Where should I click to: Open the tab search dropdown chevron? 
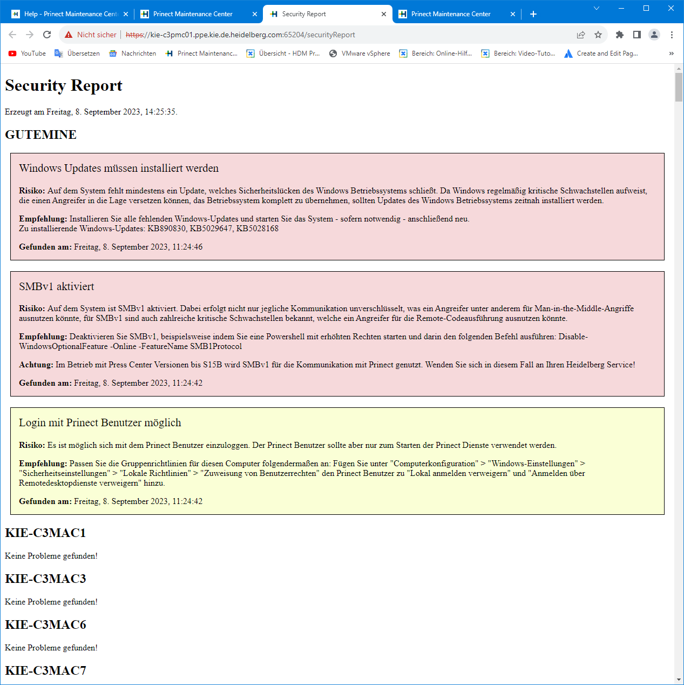597,8
